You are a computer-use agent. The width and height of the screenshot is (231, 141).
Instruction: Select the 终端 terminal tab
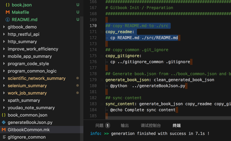[x=176, y=126]
